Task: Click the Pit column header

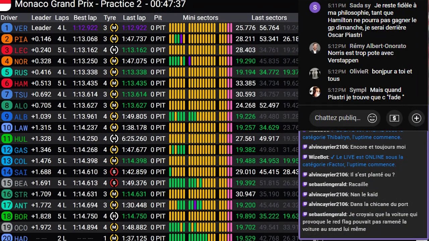Action: click(158, 18)
